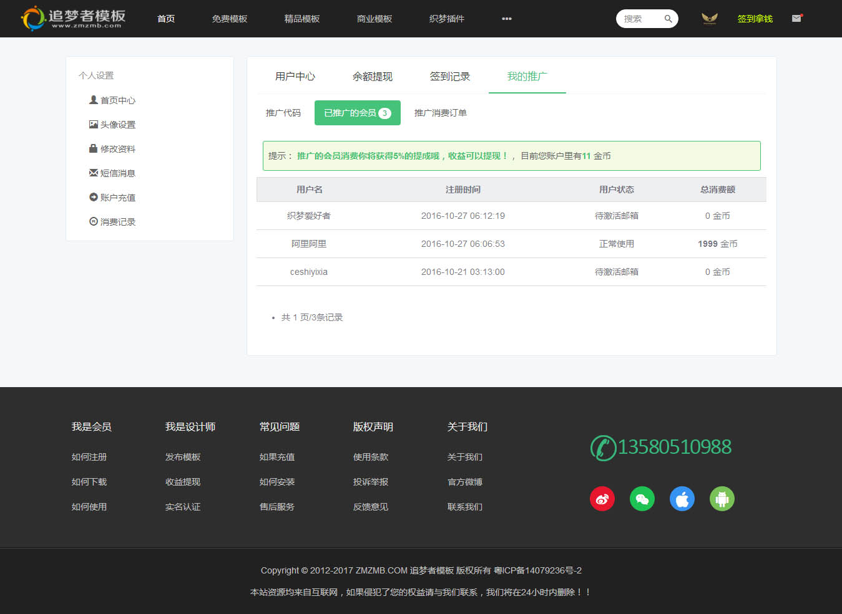Open the 签到记录 tab
This screenshot has width=842, height=614.
[449, 76]
